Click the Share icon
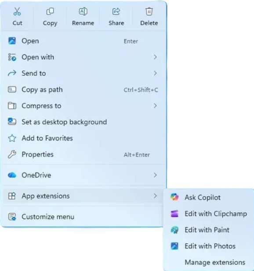Screen dimensions: 254x271 point(116,11)
